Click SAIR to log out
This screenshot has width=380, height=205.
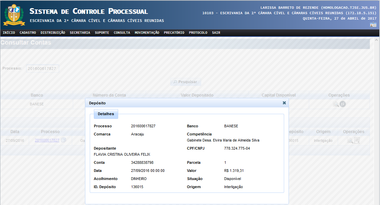(216, 33)
